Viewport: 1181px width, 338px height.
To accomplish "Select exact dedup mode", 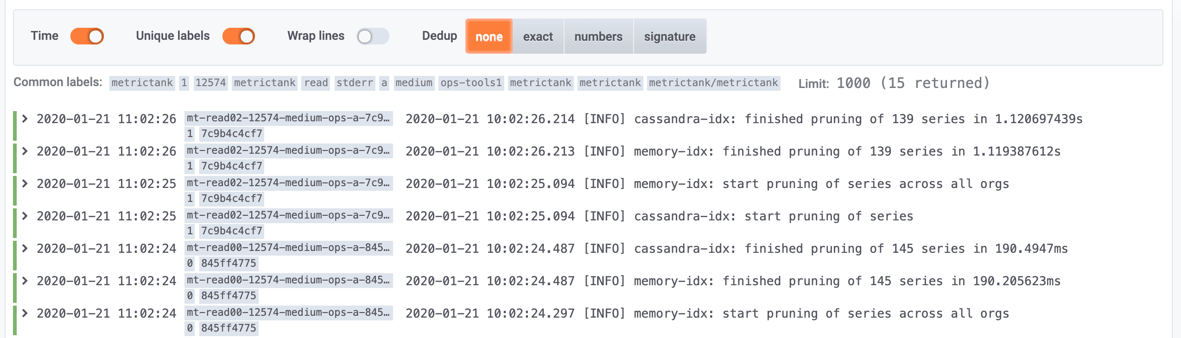I will click(x=538, y=37).
